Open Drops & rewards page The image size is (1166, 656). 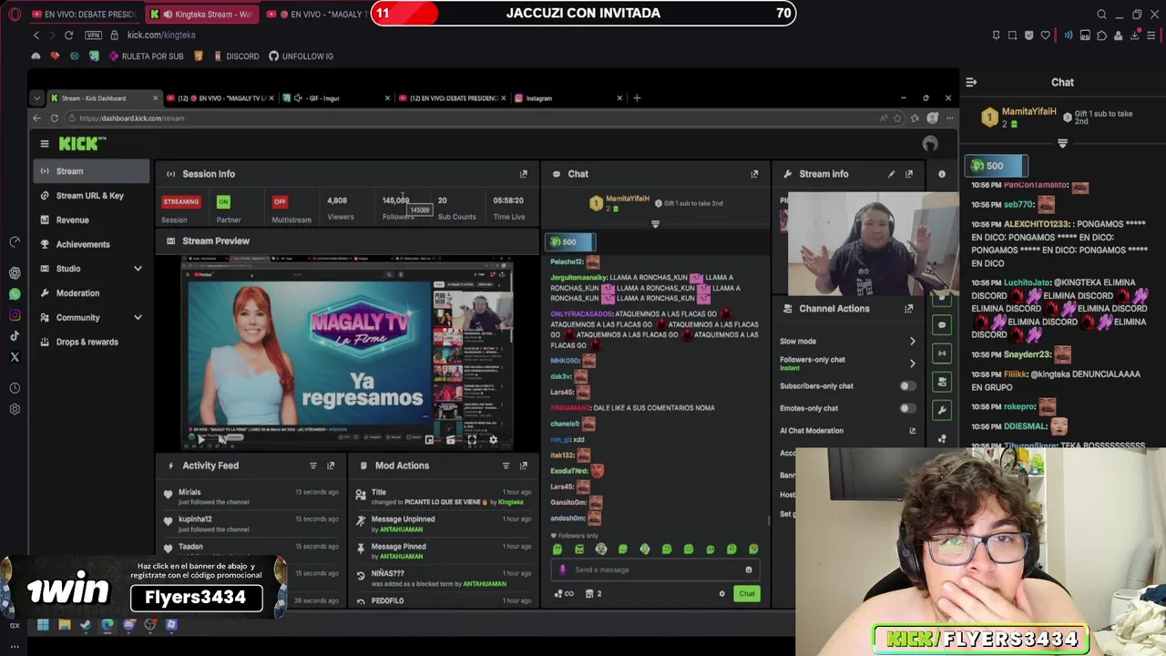click(93, 343)
